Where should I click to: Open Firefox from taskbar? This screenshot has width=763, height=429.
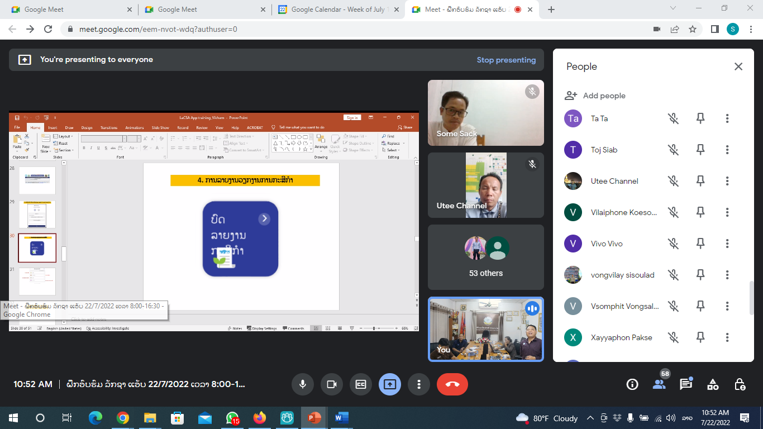[x=260, y=418]
